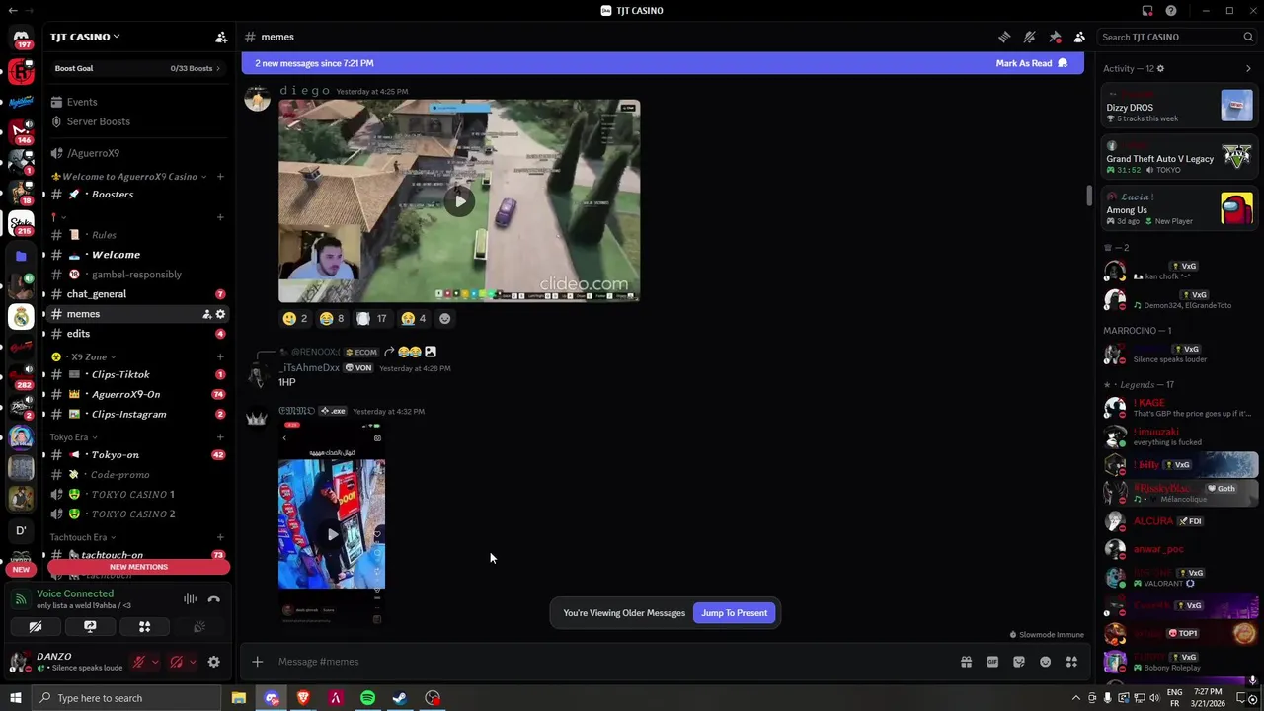This screenshot has width=1264, height=711.
Task: Turn on camera in voice panel
Action: (x=36, y=627)
